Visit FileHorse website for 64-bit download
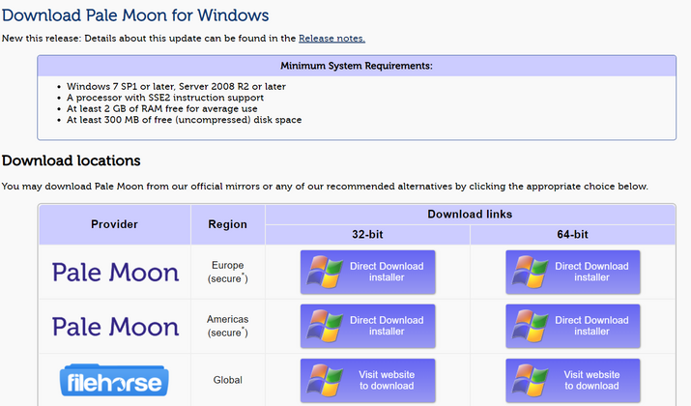691x406 pixels. tap(572, 380)
